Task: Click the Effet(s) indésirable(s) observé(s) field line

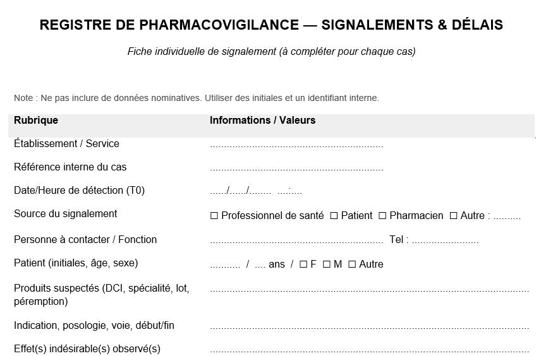Action: pos(369,351)
